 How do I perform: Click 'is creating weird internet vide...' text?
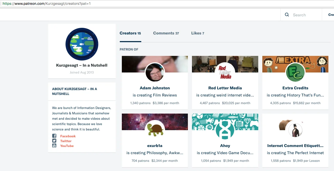(225, 95)
